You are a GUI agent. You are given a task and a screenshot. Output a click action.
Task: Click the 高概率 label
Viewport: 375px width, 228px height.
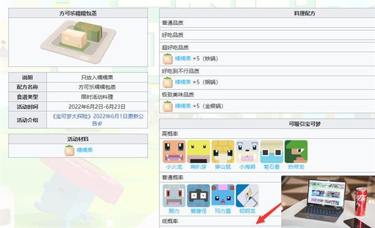(170, 134)
